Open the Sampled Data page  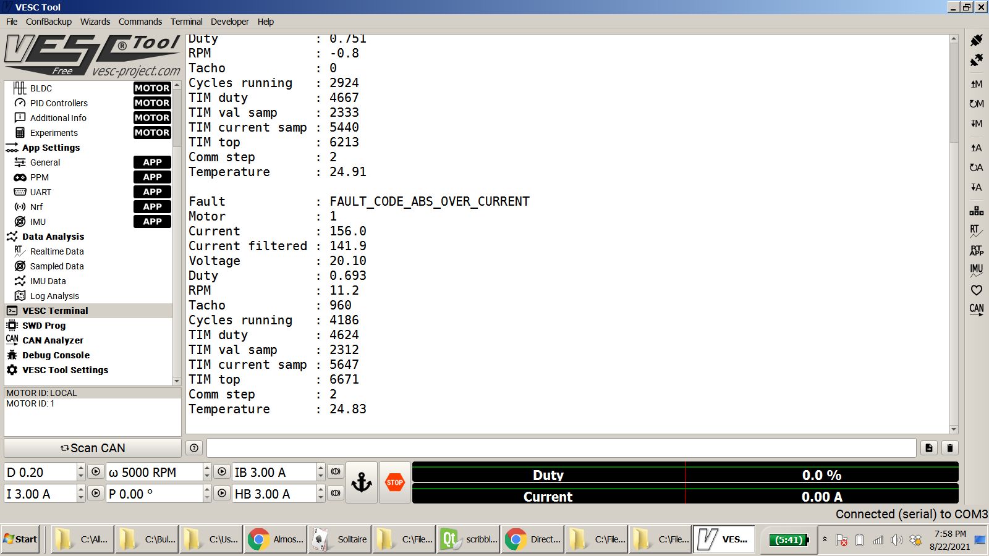point(88,266)
